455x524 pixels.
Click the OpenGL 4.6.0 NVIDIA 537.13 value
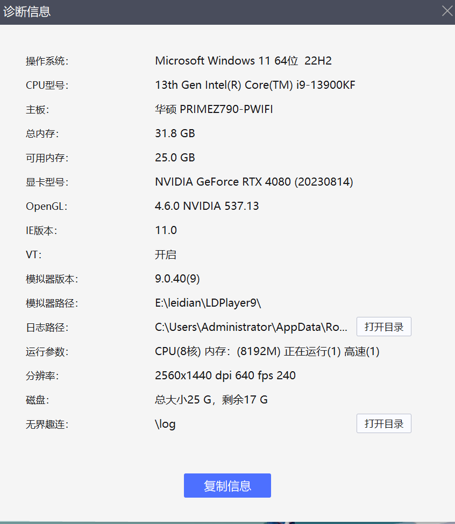[x=207, y=206]
